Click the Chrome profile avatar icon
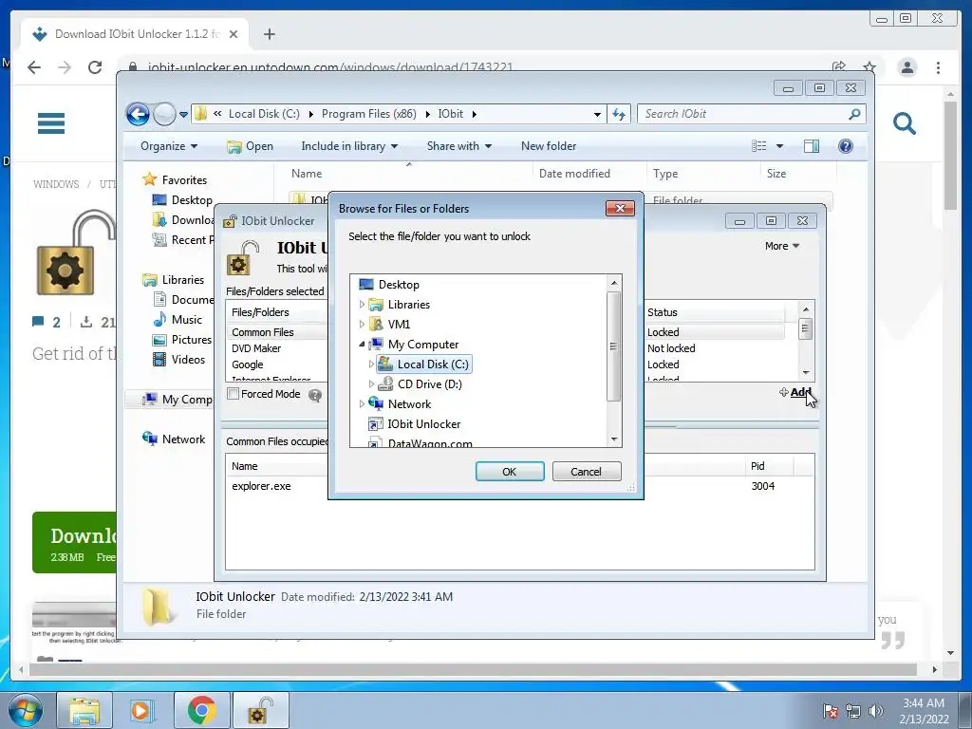 click(907, 67)
